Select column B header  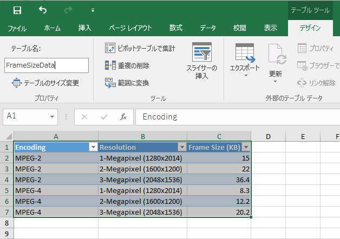pyautogui.click(x=143, y=136)
